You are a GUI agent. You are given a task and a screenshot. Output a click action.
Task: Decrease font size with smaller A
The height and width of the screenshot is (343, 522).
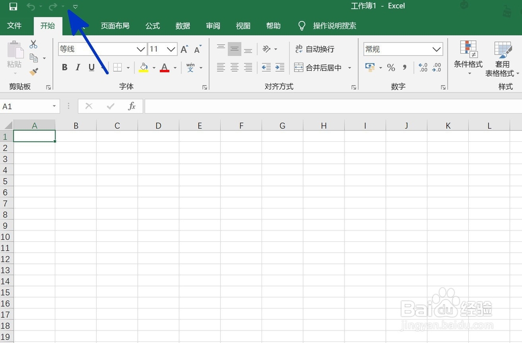[198, 49]
